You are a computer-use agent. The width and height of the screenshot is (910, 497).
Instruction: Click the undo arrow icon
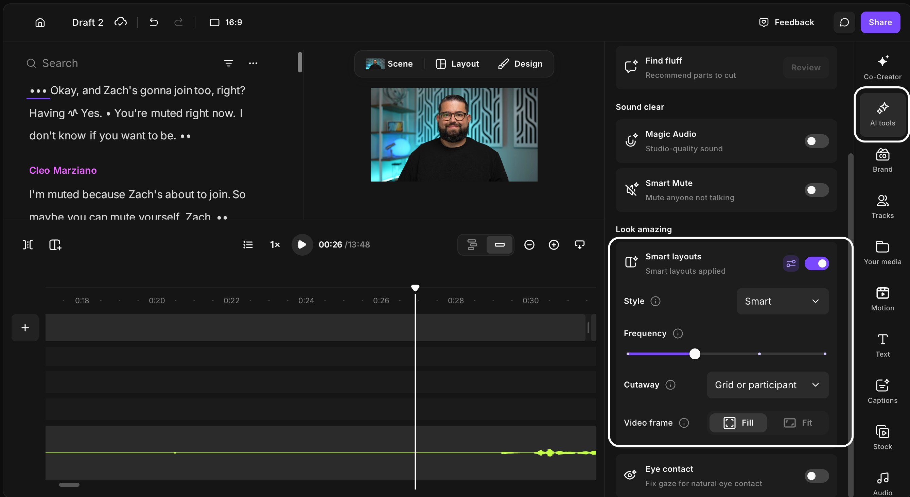pyautogui.click(x=154, y=22)
